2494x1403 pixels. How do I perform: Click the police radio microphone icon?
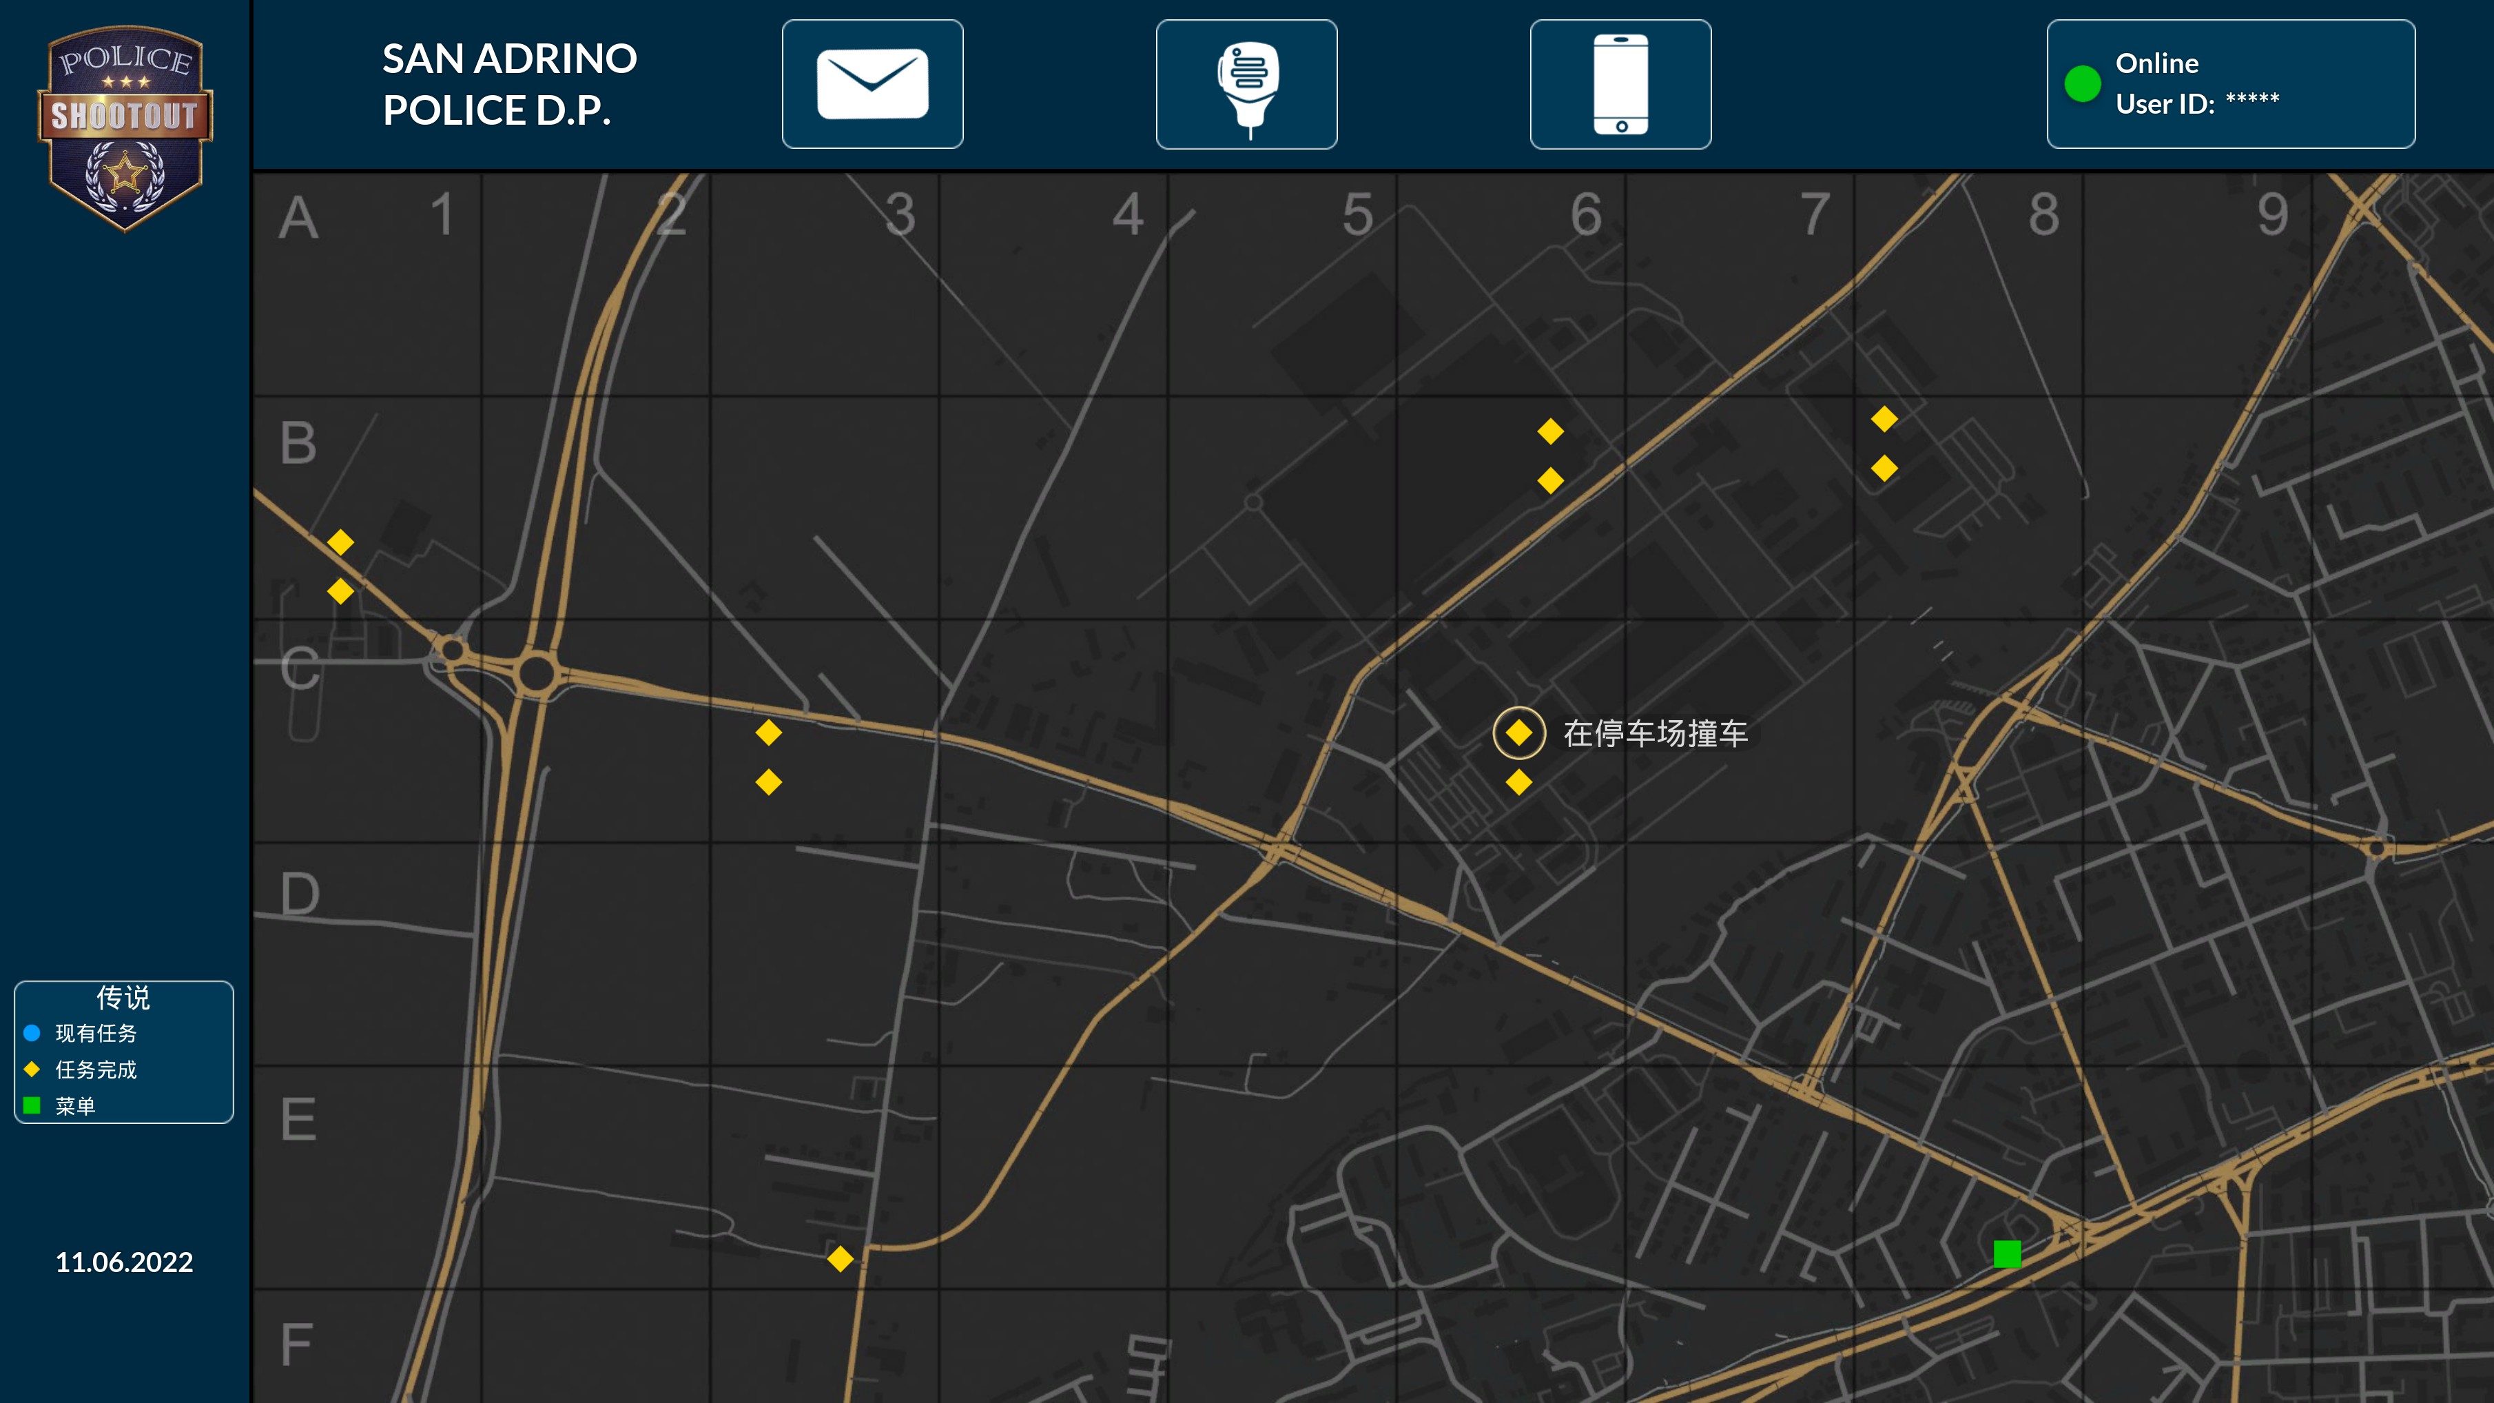[1246, 84]
